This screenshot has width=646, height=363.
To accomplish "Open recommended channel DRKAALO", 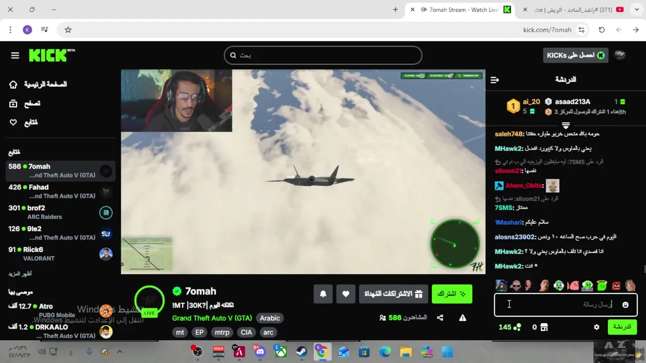I will [x=60, y=331].
